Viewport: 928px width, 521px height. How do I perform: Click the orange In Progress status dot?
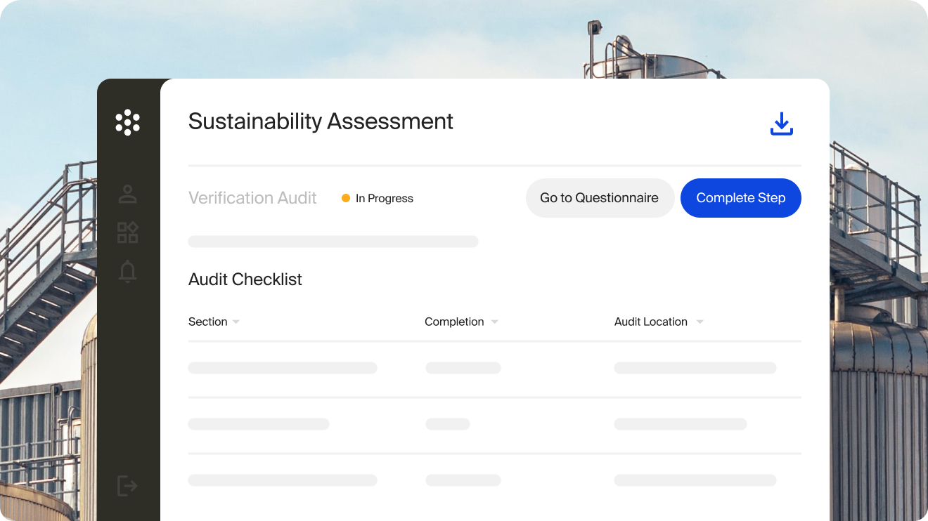(346, 199)
